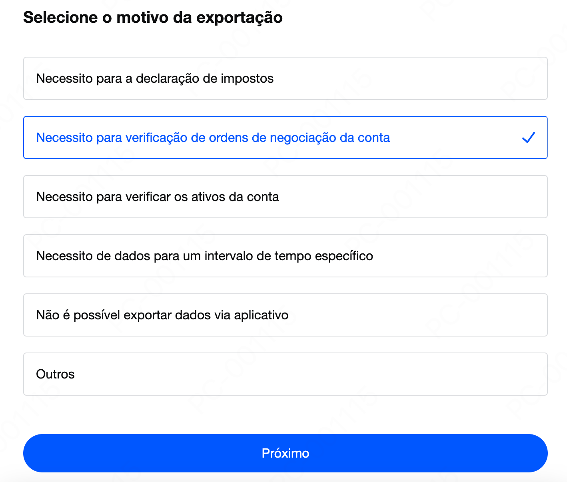This screenshot has width=567, height=482.
Task: Click empty right area of the app export option
Action: coord(416,315)
